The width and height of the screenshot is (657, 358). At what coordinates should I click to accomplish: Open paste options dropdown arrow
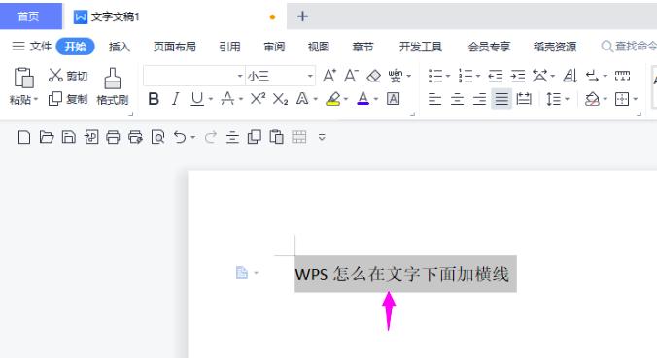point(36,99)
